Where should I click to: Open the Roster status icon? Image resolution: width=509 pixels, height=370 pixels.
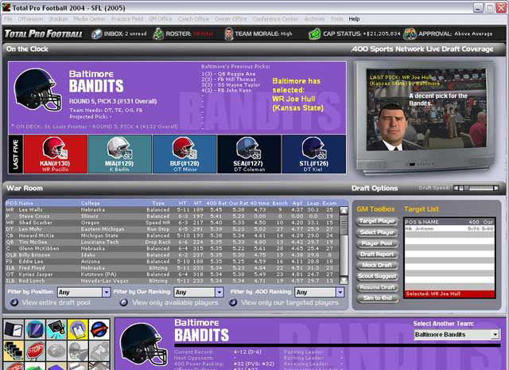[x=158, y=34]
